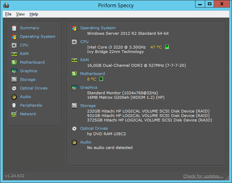Click the disc icon beside Optical Drives heading
The image size is (232, 183).
[x=74, y=129]
